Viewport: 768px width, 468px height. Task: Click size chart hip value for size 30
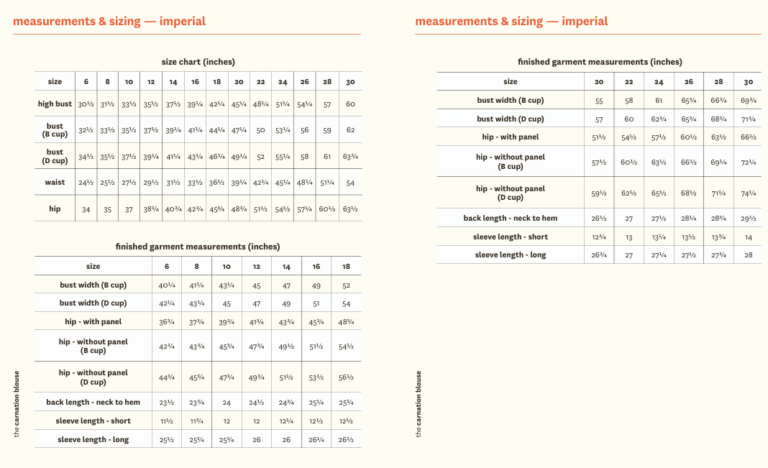pos(350,209)
